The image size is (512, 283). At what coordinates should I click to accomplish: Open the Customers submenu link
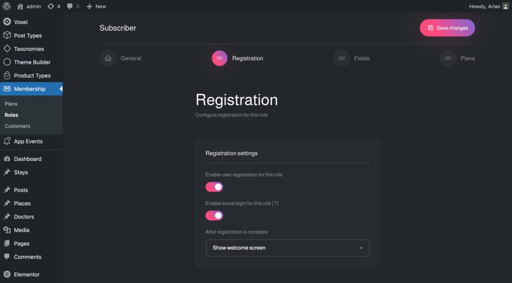click(17, 126)
